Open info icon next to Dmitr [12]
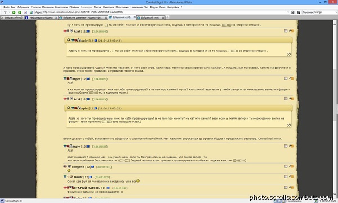The height and width of the screenshot is (203, 338). (x=91, y=177)
